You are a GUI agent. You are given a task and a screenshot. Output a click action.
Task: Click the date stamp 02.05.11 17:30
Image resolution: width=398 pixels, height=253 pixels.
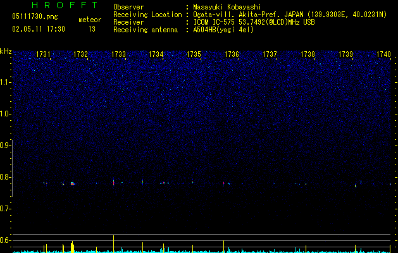click(x=39, y=29)
